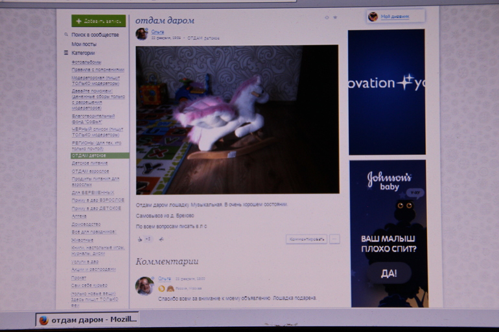Click the Категории list icon
Screen dimensions: 499x332
pos(66,53)
